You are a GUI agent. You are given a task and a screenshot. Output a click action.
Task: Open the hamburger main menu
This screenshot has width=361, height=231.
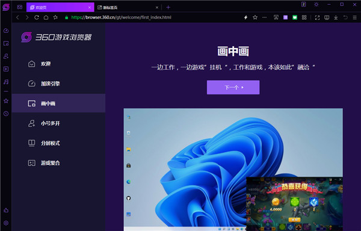tap(354, 17)
